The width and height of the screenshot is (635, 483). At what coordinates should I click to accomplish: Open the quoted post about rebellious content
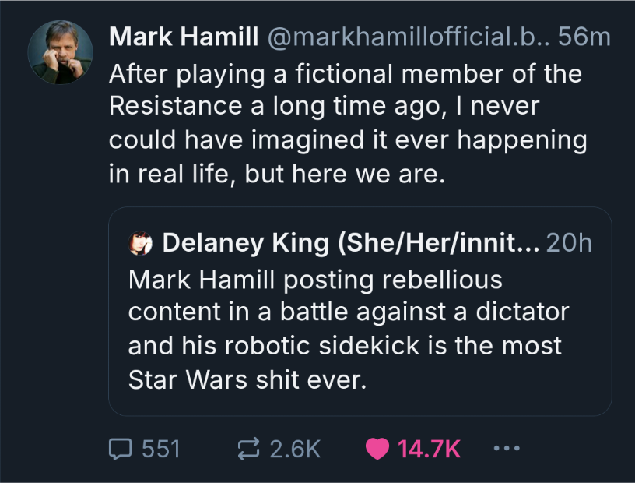pos(360,327)
